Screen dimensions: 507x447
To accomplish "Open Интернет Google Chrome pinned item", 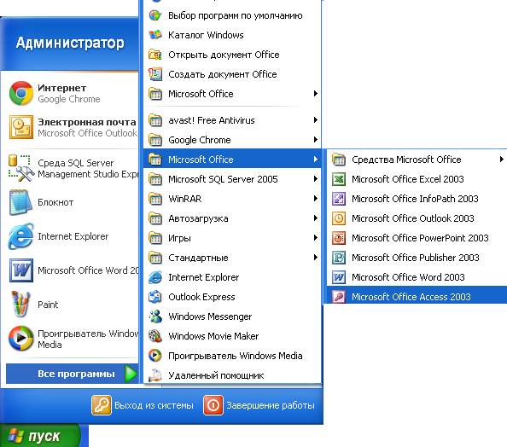I will [69, 93].
